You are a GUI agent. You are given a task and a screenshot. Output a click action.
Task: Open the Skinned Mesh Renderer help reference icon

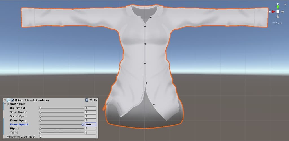(87, 100)
